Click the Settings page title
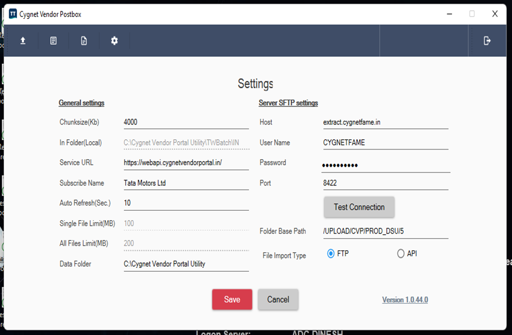The height and width of the screenshot is (335, 512). (x=255, y=84)
